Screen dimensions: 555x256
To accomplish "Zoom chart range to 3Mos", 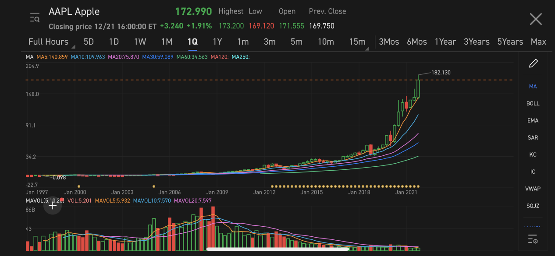I will coord(389,42).
